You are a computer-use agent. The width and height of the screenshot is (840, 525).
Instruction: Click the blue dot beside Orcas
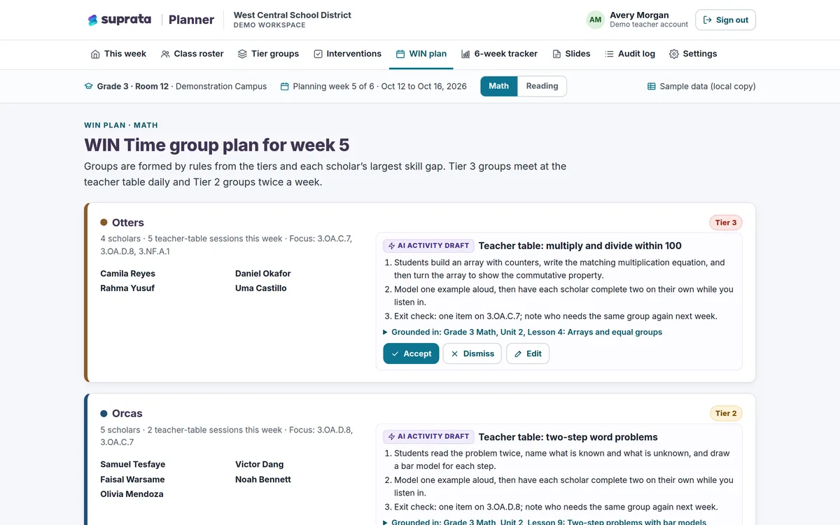point(104,414)
